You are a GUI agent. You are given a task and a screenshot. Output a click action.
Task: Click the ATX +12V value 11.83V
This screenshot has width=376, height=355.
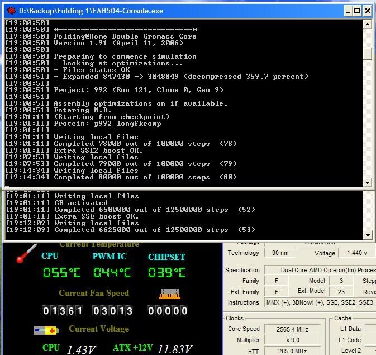[175, 349]
